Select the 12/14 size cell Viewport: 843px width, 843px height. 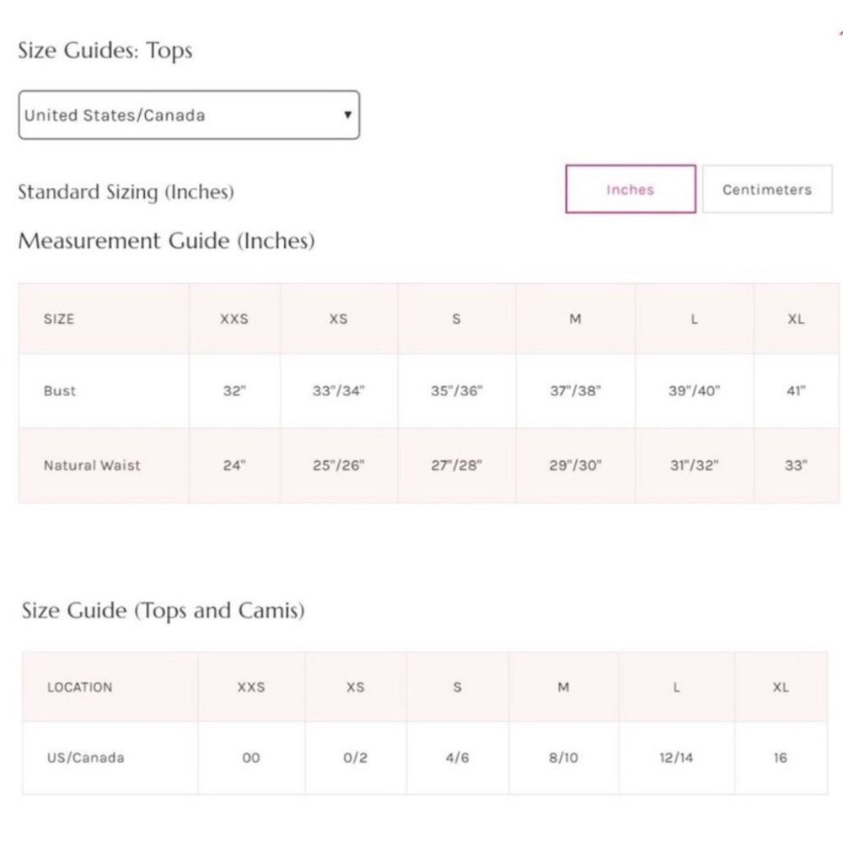point(676,758)
